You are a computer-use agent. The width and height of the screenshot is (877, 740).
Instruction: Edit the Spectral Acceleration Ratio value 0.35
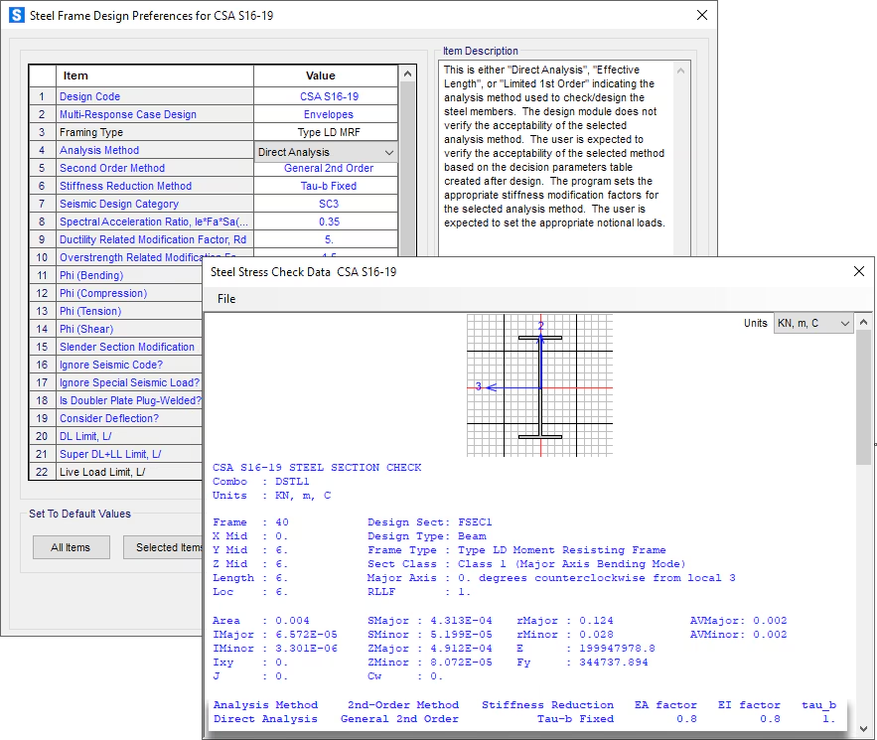click(329, 222)
